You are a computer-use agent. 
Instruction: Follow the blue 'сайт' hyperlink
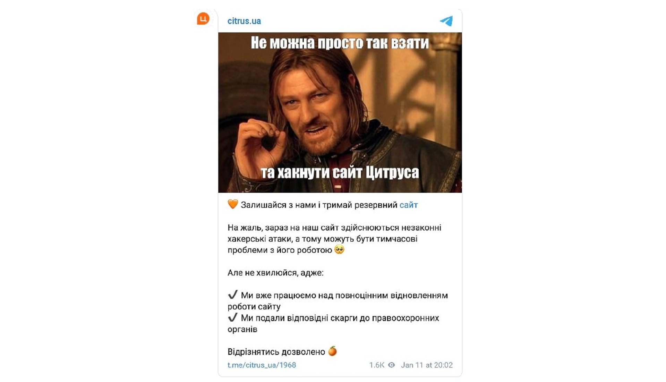[x=409, y=205]
